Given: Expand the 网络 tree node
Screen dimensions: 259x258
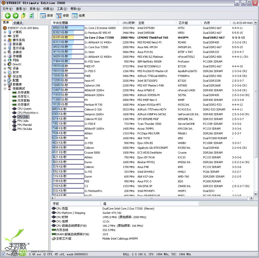Looking at the screenshot, I should [5, 60].
